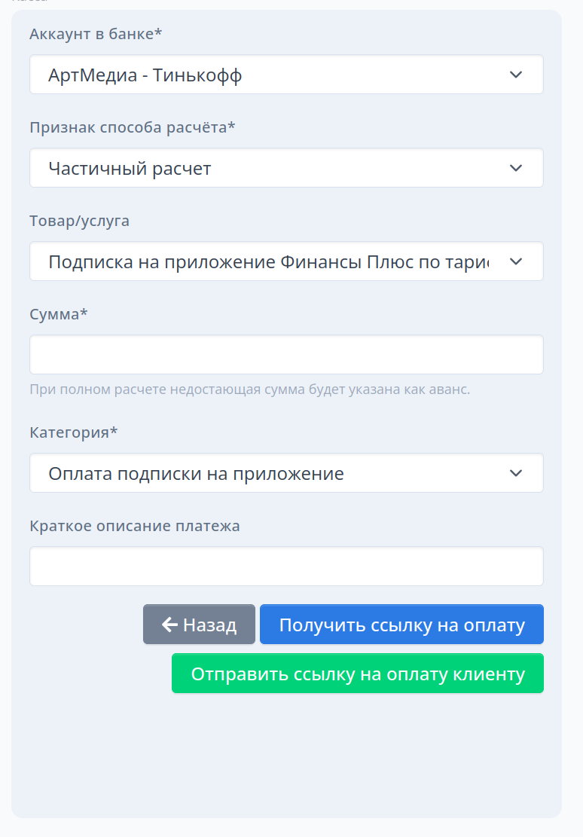Click the Аккаунт в банке* label
This screenshot has width=583, height=837.
pyautogui.click(x=96, y=34)
